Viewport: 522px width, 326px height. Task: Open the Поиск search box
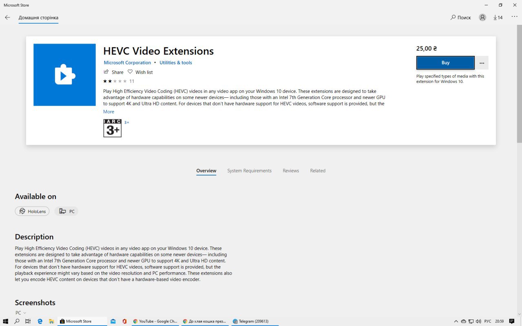click(x=461, y=18)
